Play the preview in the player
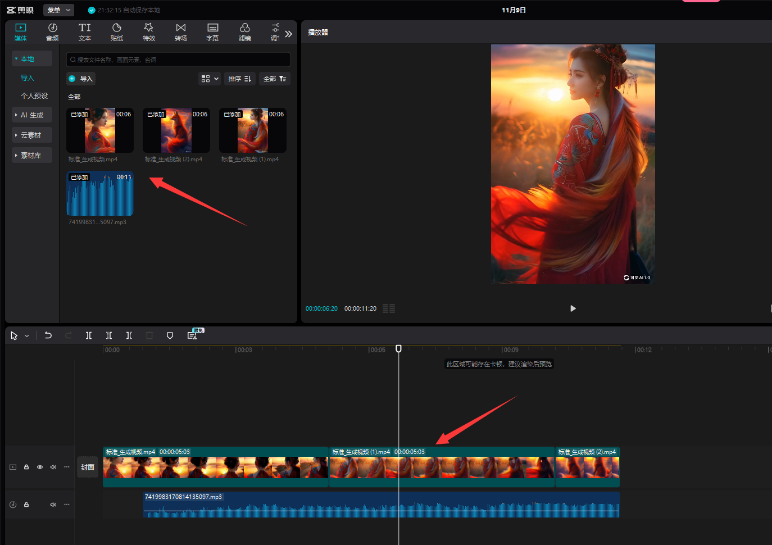772x545 pixels. (573, 308)
